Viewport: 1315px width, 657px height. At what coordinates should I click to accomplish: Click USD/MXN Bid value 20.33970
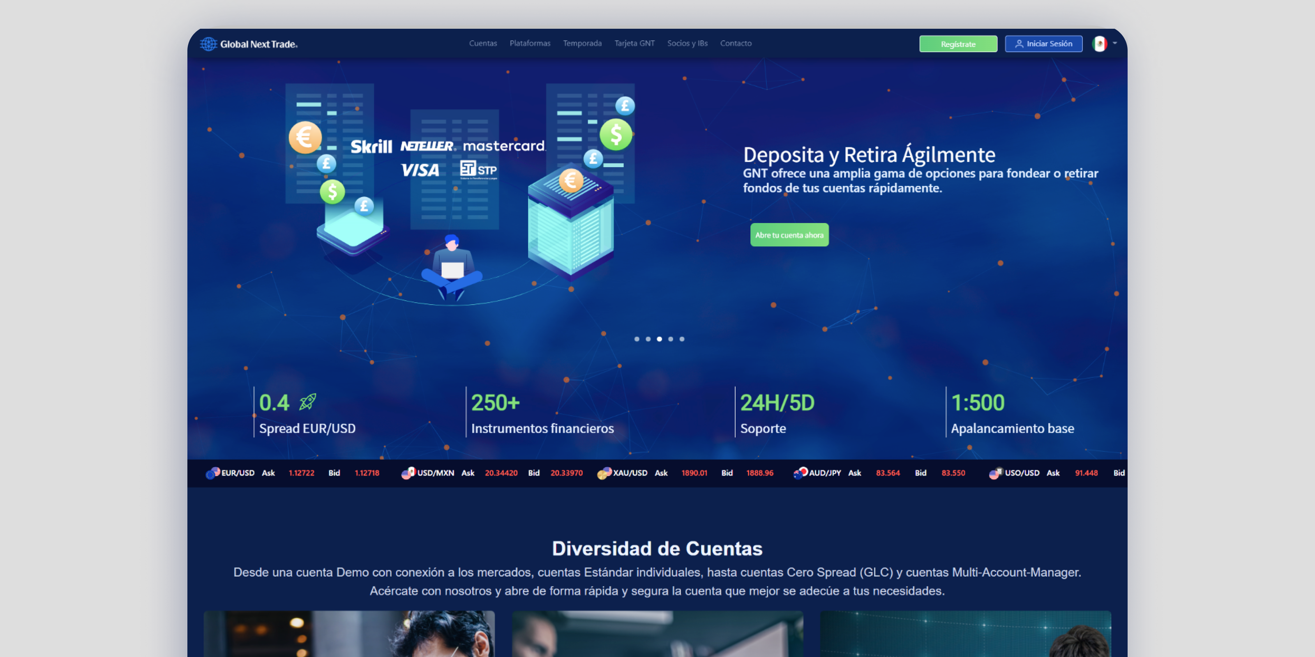[x=566, y=473]
